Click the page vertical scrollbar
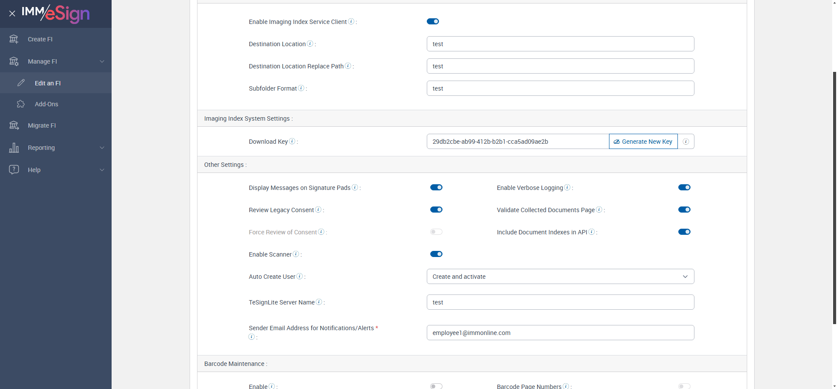The width and height of the screenshot is (837, 389). pyautogui.click(x=834, y=196)
